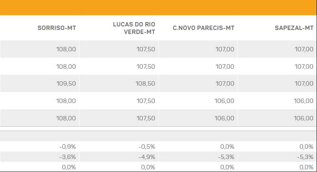Select -5,3% under SAPEZAL-MT
317x172 pixels.
click(305, 157)
